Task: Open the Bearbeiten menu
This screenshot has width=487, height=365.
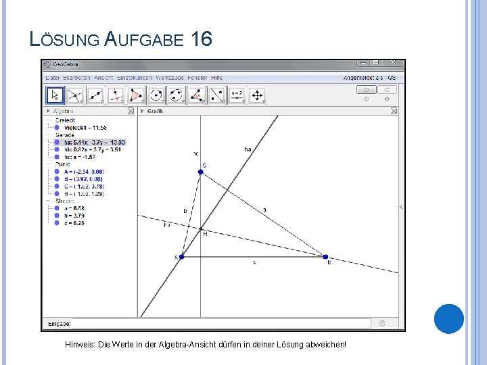Action: pyautogui.click(x=76, y=78)
